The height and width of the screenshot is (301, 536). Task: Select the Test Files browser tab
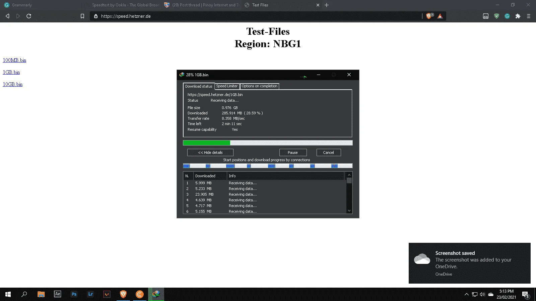(x=281, y=5)
